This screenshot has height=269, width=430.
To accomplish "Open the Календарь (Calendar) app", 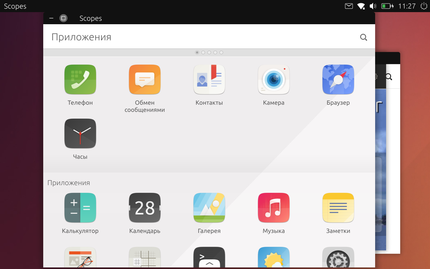I will [x=145, y=208].
